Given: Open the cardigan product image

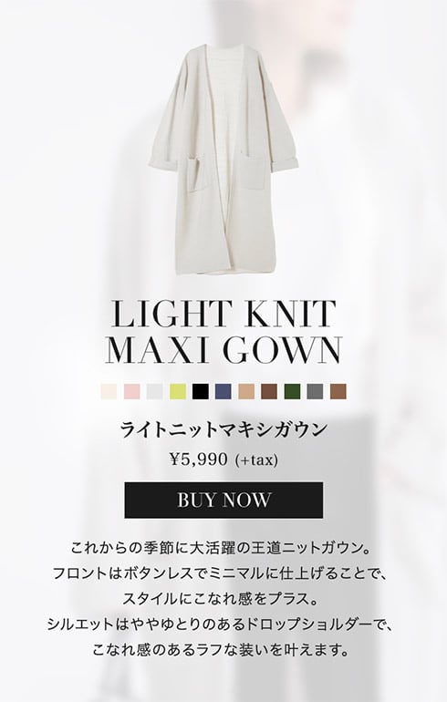Looking at the screenshot, I should pos(223,160).
